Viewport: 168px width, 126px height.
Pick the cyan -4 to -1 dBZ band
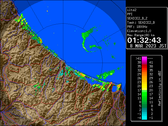pos(144,118)
